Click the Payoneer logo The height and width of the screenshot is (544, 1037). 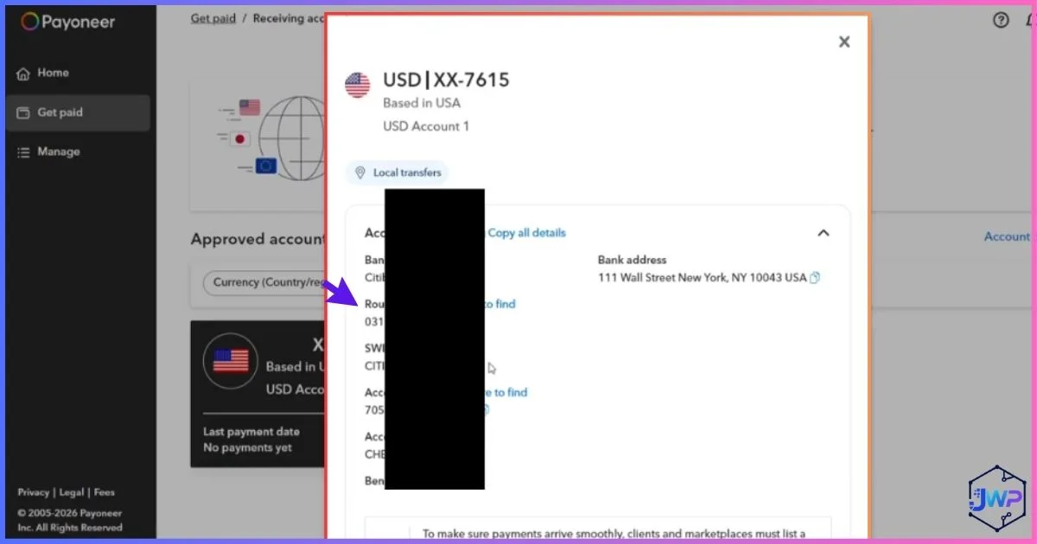(67, 22)
